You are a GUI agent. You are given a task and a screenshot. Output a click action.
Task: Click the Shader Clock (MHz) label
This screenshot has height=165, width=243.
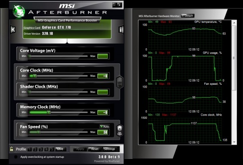(39, 86)
